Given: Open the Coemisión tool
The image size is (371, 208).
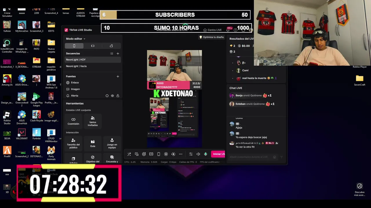Looking at the screenshot, I should point(73,121).
